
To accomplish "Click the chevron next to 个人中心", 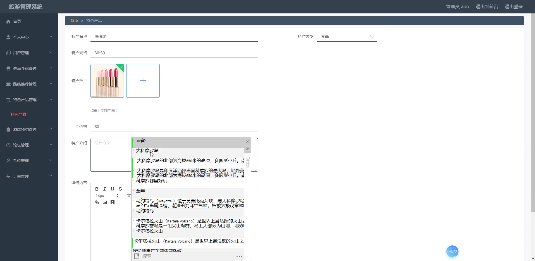I will tap(51, 37).
